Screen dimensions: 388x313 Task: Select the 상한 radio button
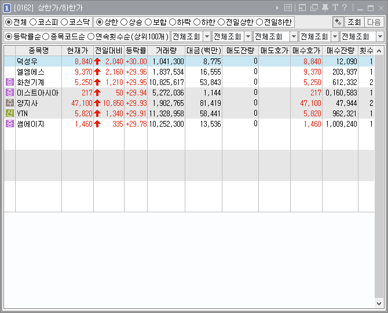point(100,22)
